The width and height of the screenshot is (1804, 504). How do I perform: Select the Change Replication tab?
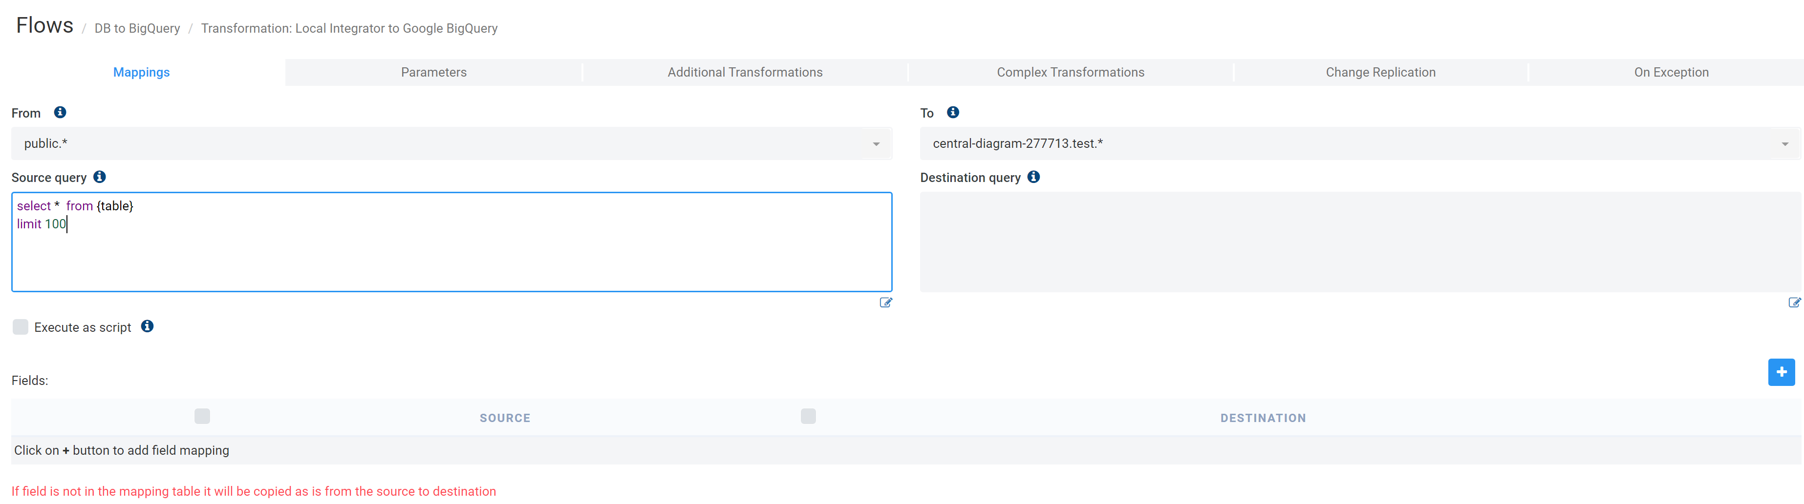pyautogui.click(x=1379, y=72)
